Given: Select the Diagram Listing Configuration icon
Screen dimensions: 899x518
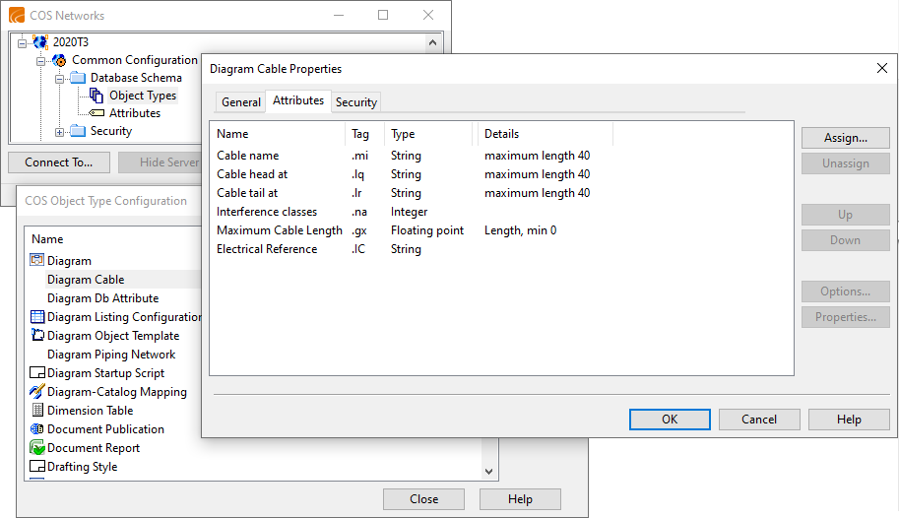Looking at the screenshot, I should pos(38,317).
